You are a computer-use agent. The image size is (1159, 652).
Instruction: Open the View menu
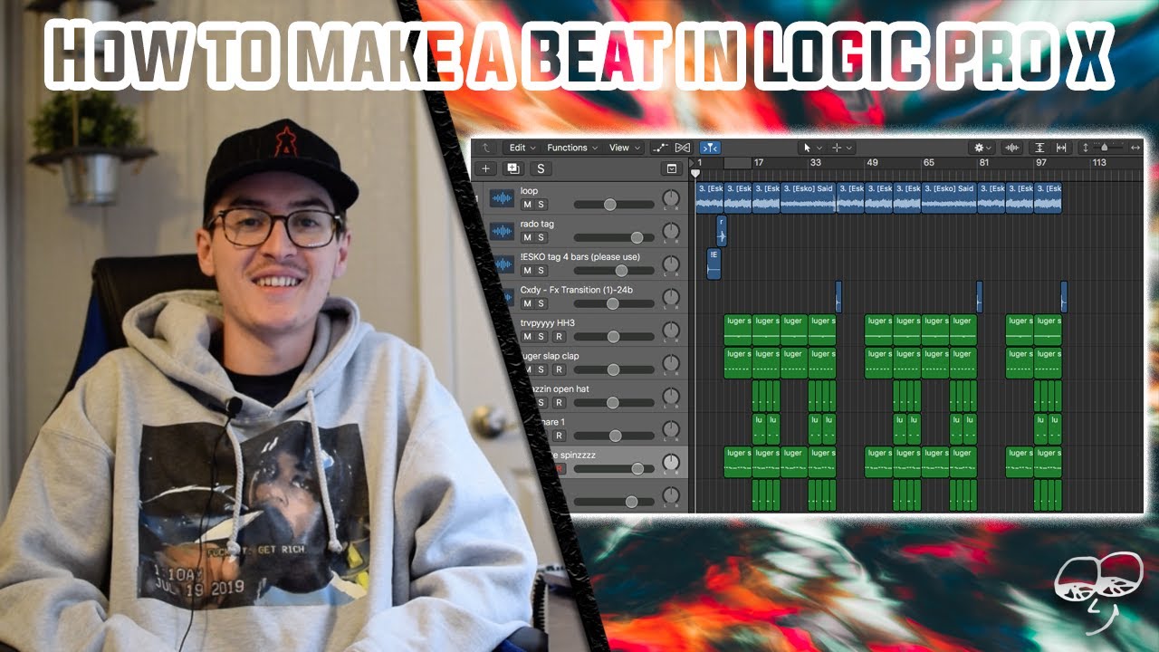tap(624, 148)
